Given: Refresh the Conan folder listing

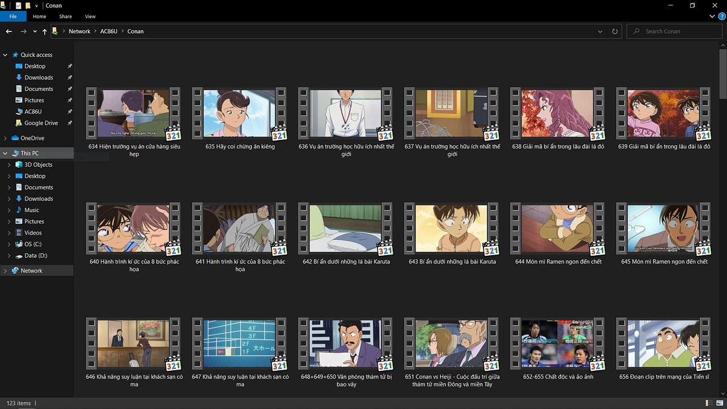Looking at the screenshot, I should (615, 32).
